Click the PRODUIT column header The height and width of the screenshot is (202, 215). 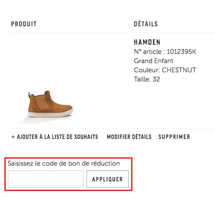pyautogui.click(x=24, y=24)
